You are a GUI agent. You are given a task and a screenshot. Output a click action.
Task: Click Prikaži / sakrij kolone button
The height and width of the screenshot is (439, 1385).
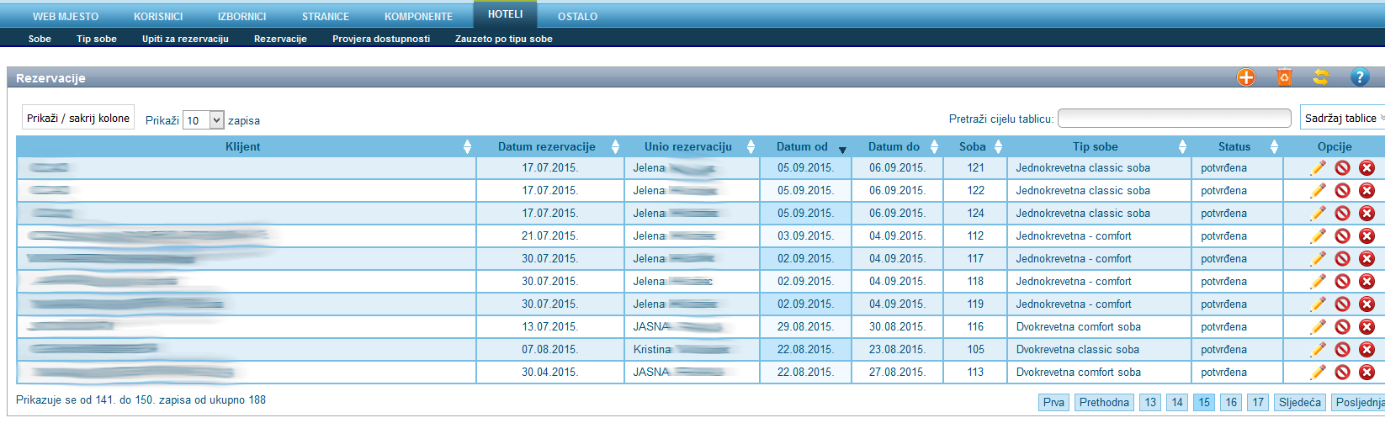click(78, 119)
